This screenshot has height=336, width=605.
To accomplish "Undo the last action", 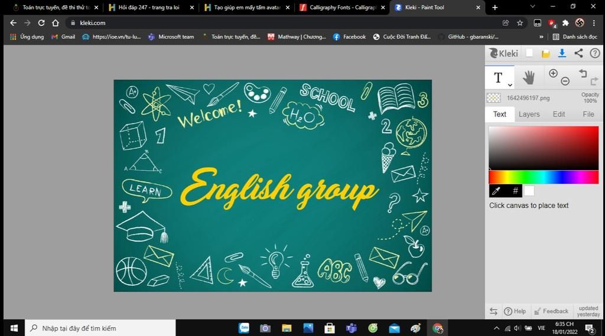I will point(583,73).
